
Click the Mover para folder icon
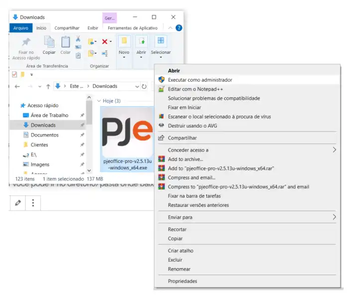click(91, 41)
